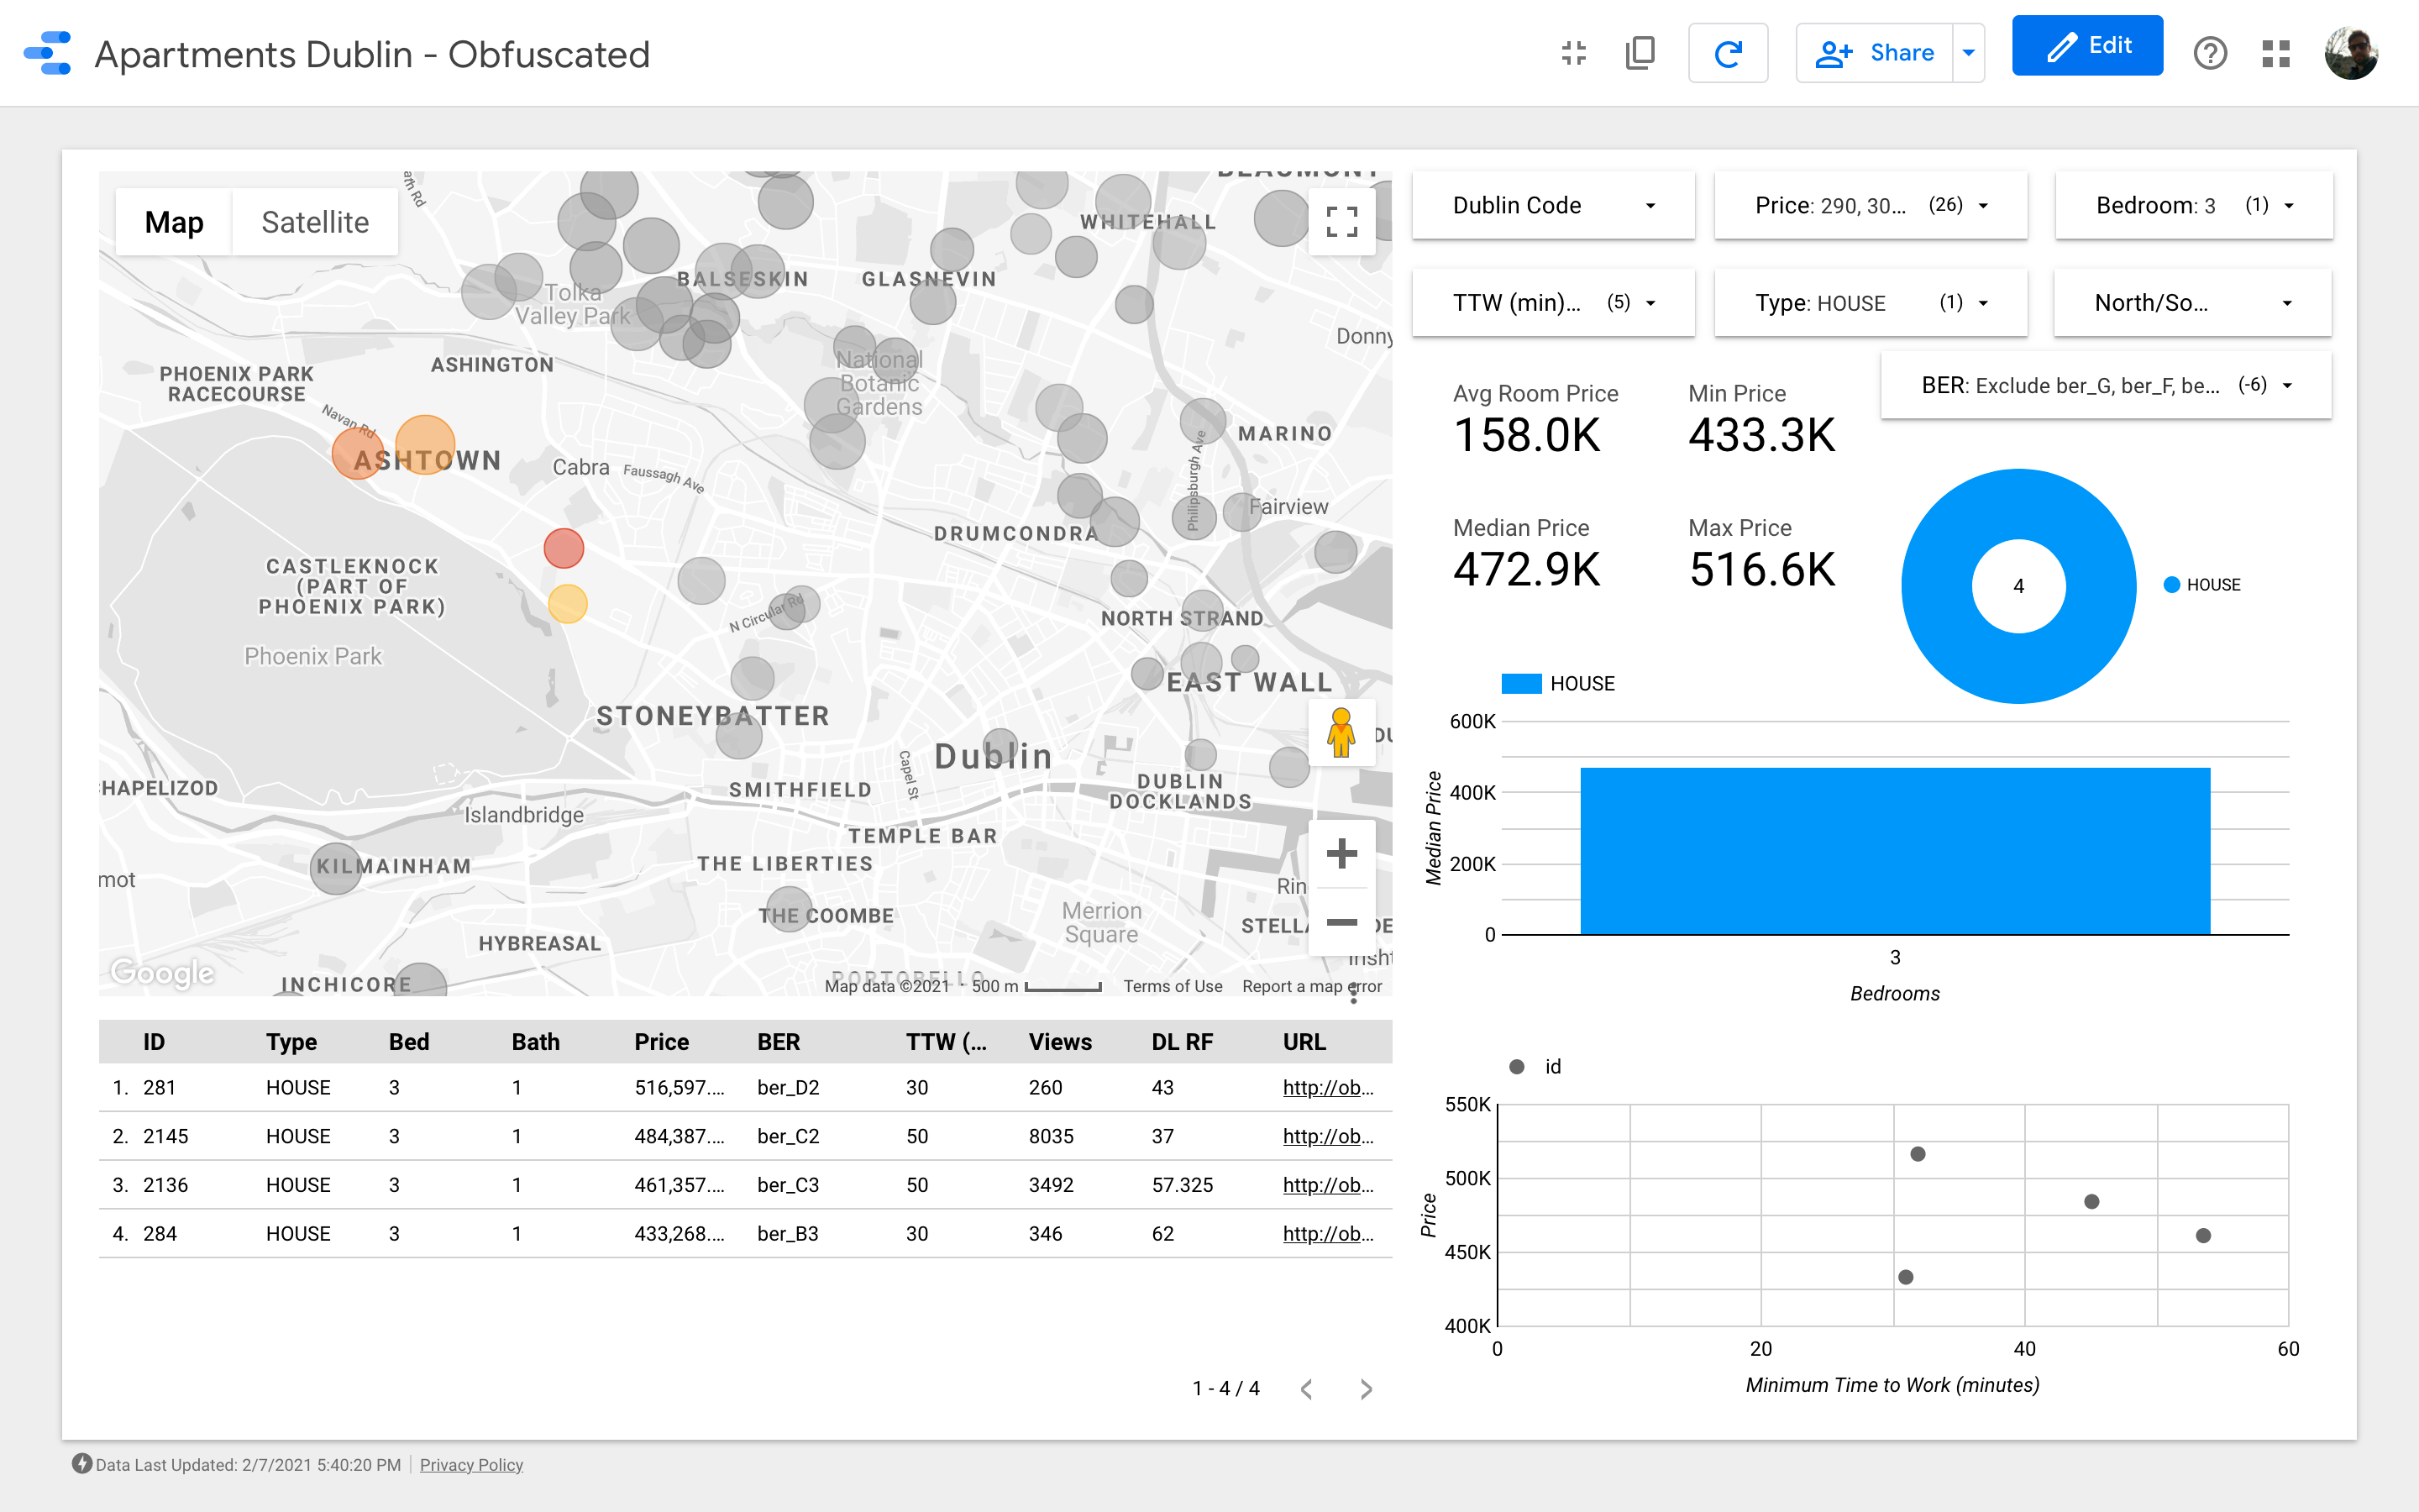Sort the table by the Views column
This screenshot has width=2419, height=1512.
pos(1061,1042)
